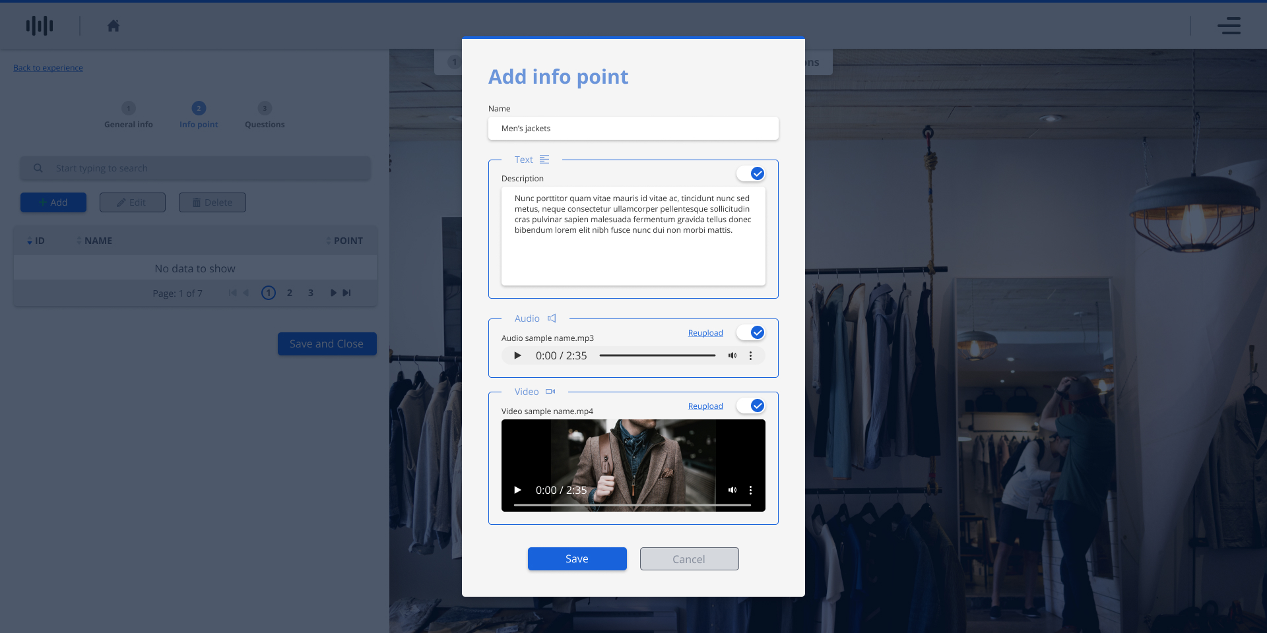Click the Video camera icon in section header

coord(550,392)
